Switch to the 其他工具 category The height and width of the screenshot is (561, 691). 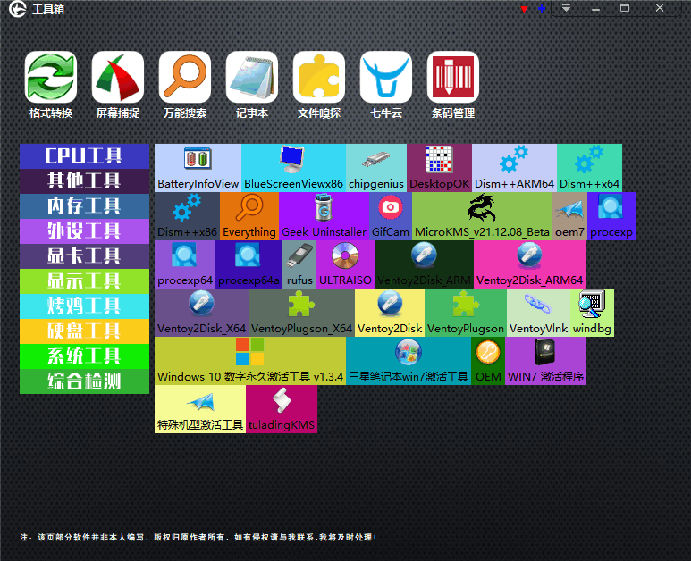pyautogui.click(x=85, y=181)
